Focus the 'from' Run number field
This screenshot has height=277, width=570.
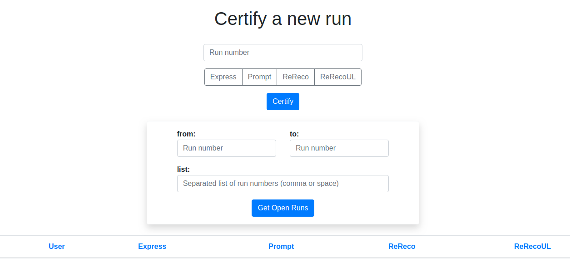click(227, 148)
